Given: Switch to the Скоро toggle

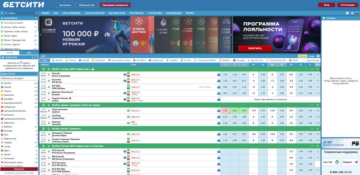Looking at the screenshot, I should (x=312, y=56).
